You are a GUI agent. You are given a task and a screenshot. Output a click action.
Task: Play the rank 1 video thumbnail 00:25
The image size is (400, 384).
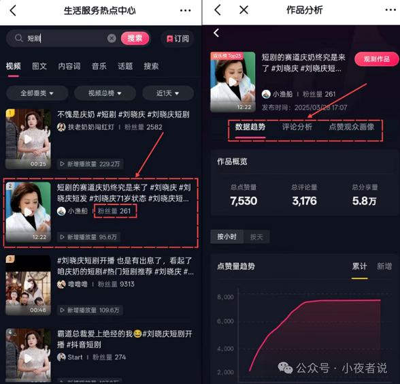click(x=28, y=139)
